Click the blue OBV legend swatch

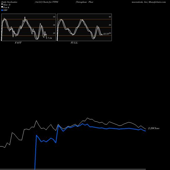[x=2, y=10]
